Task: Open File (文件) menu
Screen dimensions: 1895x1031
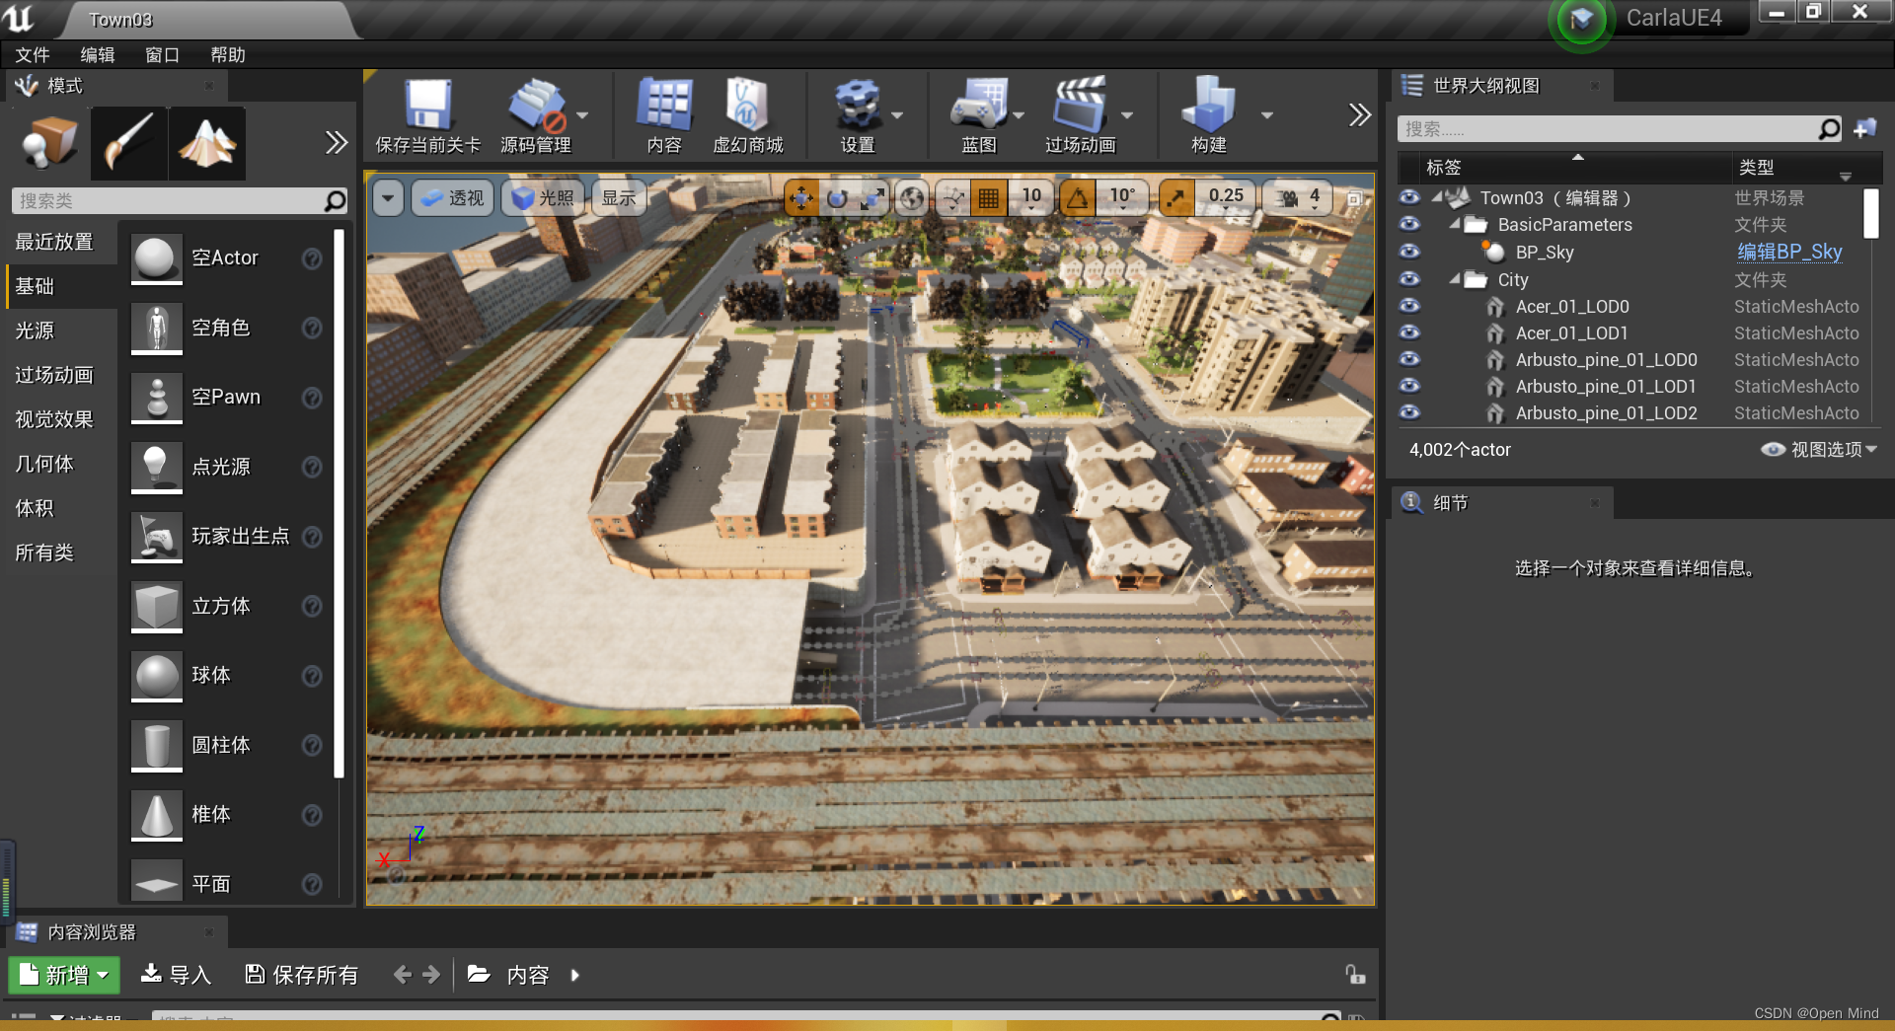Action: coord(32,55)
